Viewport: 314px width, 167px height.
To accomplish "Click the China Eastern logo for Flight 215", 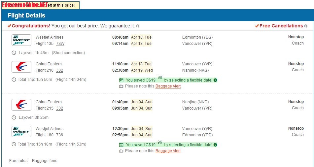I will 21,105.
